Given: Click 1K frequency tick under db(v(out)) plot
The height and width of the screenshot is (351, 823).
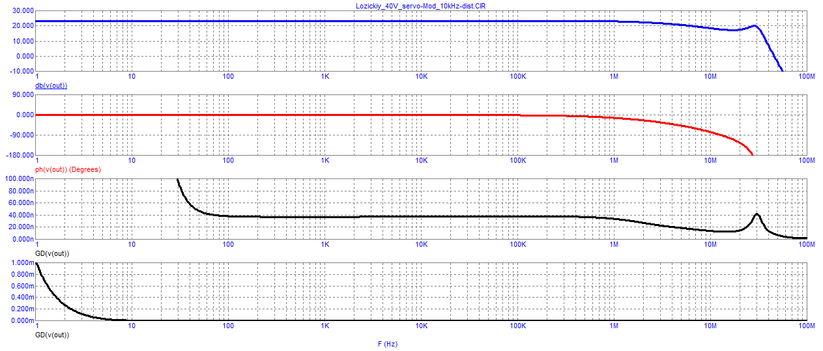Looking at the screenshot, I should tap(325, 77).
